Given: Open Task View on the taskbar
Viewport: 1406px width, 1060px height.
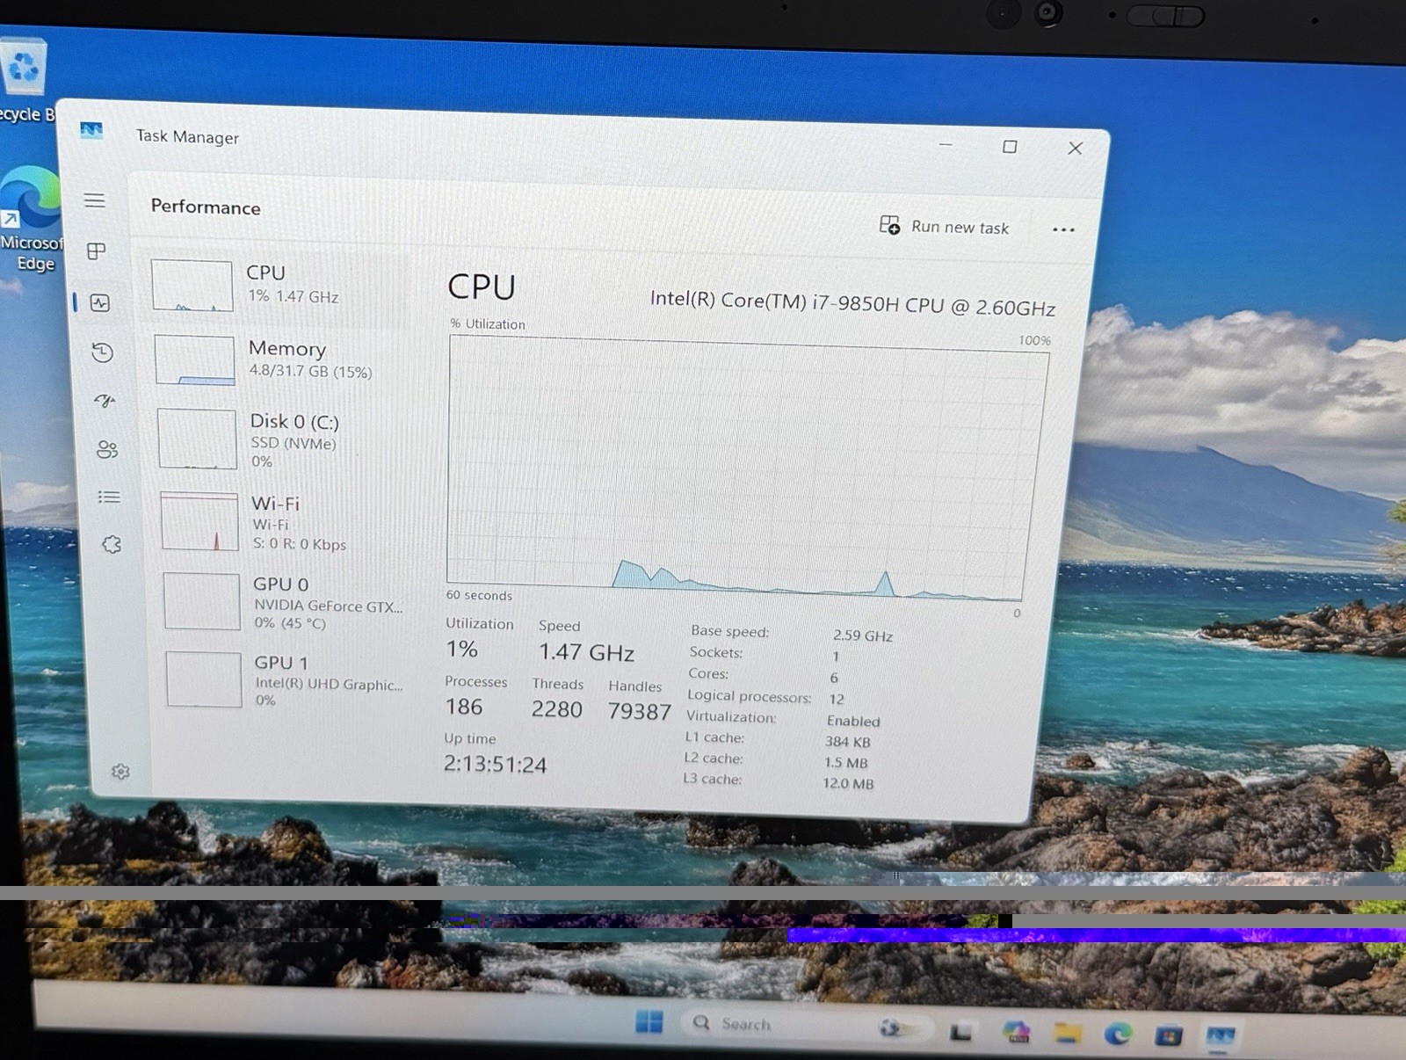Looking at the screenshot, I should (x=960, y=1032).
